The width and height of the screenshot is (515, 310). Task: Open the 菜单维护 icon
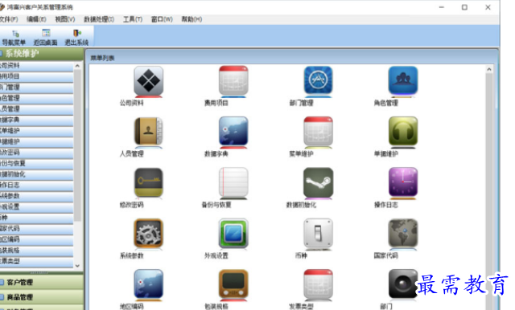coord(318,132)
